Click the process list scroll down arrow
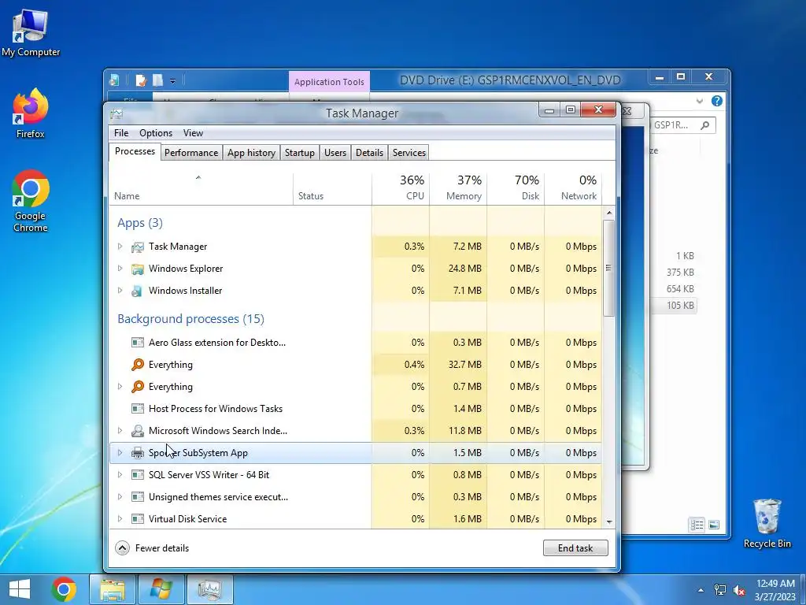The image size is (806, 605). click(609, 521)
